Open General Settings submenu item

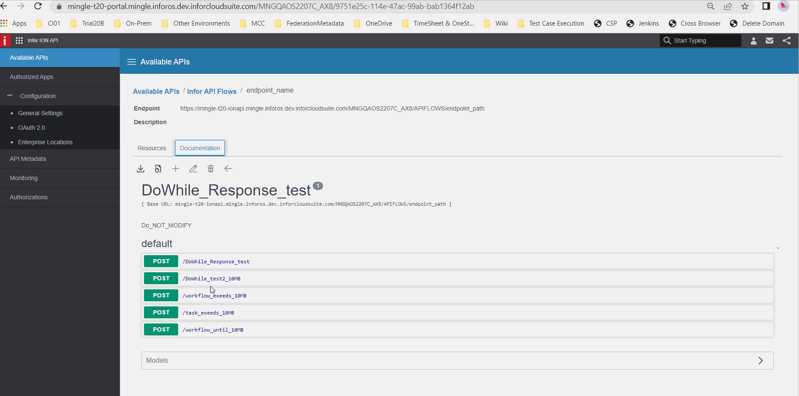(40, 113)
